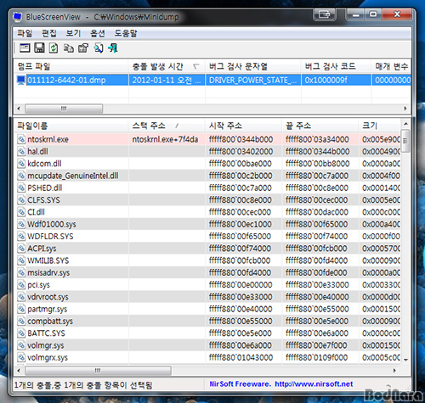Select the msisadrv.sys row
Screen dimensions: 425x403
click(x=207, y=272)
